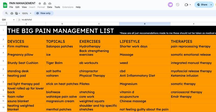This screenshot has height=112, width=216.
Task: Expand the Share button dropdown arrow
Action: click(211, 5)
